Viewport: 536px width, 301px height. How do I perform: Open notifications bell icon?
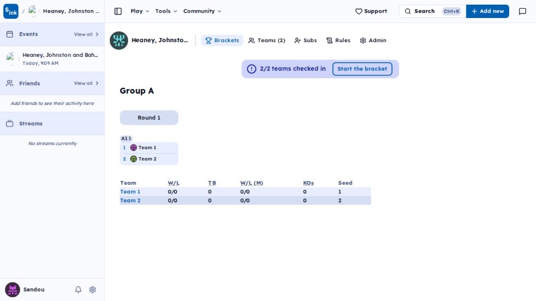78,290
